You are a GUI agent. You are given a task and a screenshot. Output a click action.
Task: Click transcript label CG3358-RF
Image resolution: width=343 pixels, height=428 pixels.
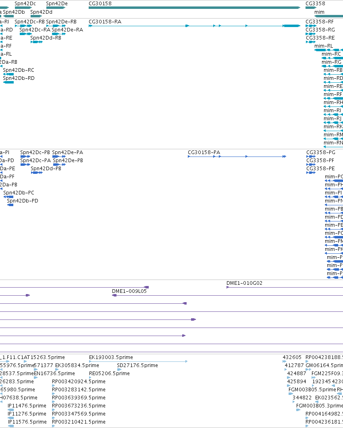point(320,21)
